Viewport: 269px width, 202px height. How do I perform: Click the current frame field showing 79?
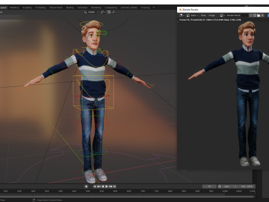coord(210,186)
